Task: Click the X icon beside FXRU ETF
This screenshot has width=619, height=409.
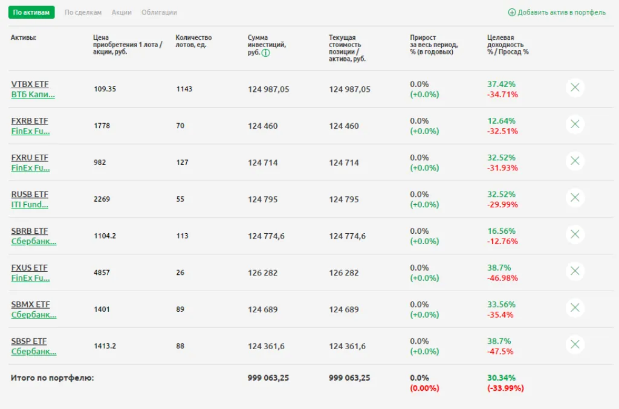Action: (x=575, y=161)
